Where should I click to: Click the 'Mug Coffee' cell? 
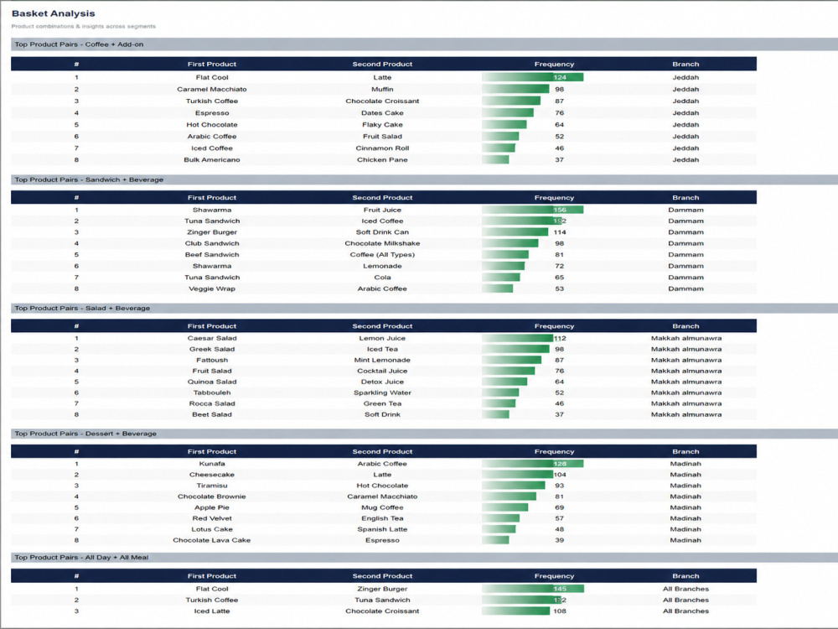382,507
